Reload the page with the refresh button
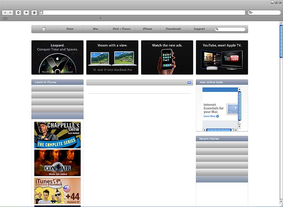The image size is (283, 207). point(18,12)
